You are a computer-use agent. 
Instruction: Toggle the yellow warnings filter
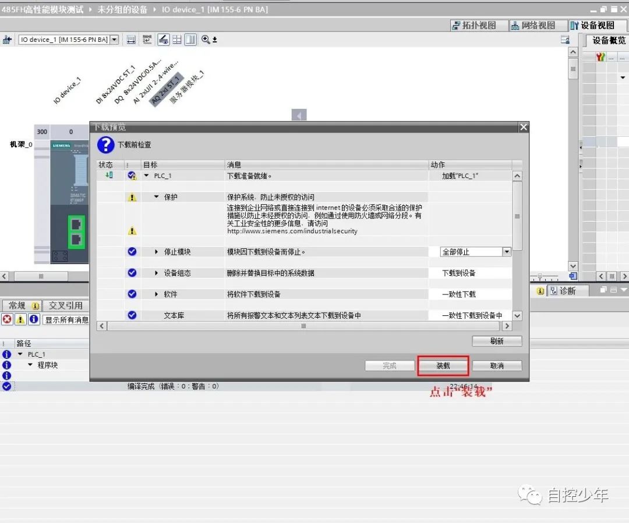pyautogui.click(x=19, y=318)
